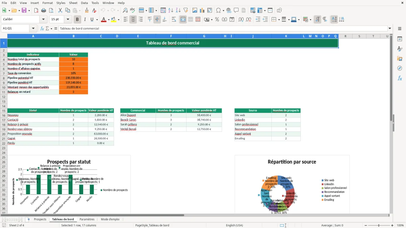Image resolution: width=406 pixels, height=228 pixels.
Task: Click the font color red A swatch
Action: point(103,20)
